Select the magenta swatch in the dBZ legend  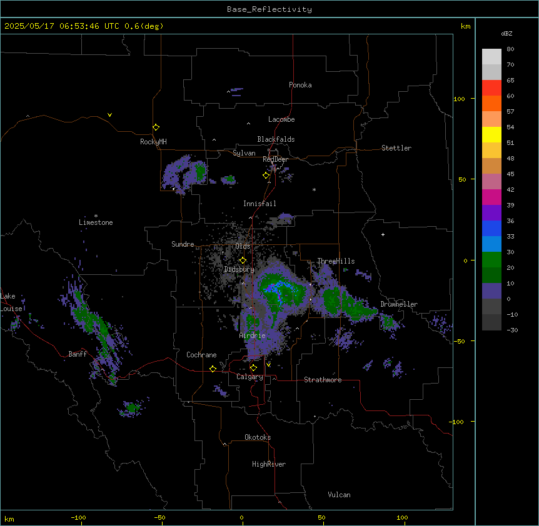tap(491, 197)
